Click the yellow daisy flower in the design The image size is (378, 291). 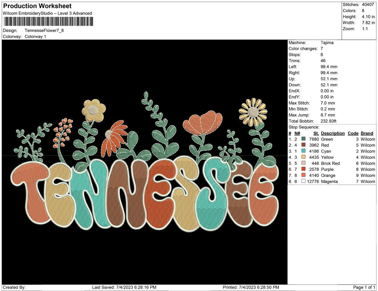click(x=93, y=110)
